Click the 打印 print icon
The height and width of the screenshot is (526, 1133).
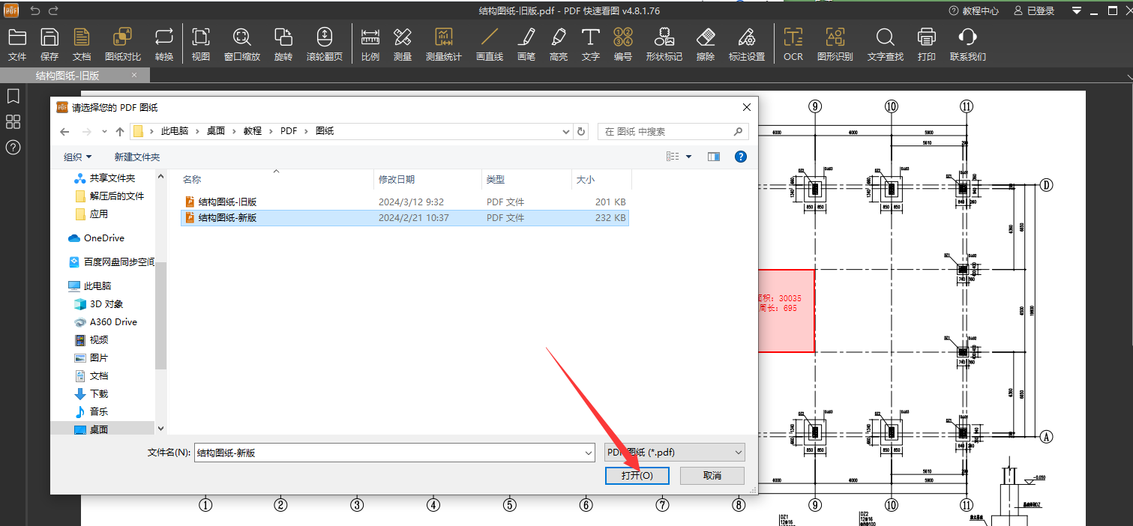(x=926, y=43)
